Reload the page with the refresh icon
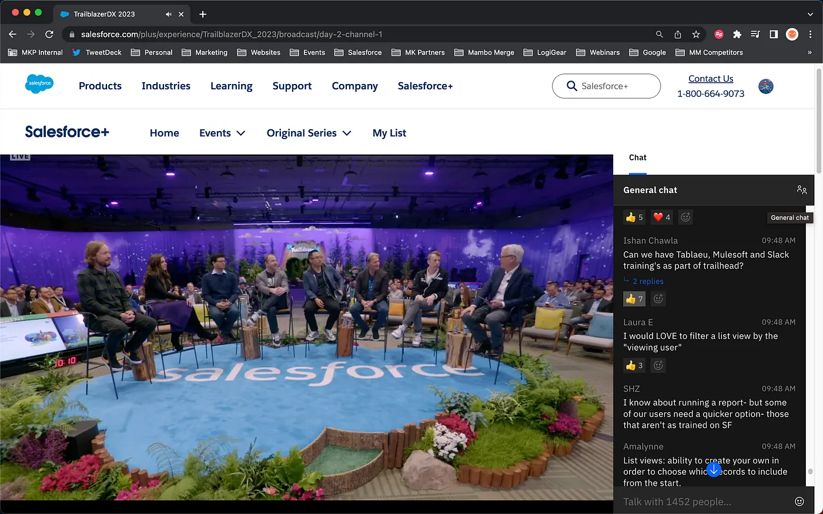 click(49, 34)
